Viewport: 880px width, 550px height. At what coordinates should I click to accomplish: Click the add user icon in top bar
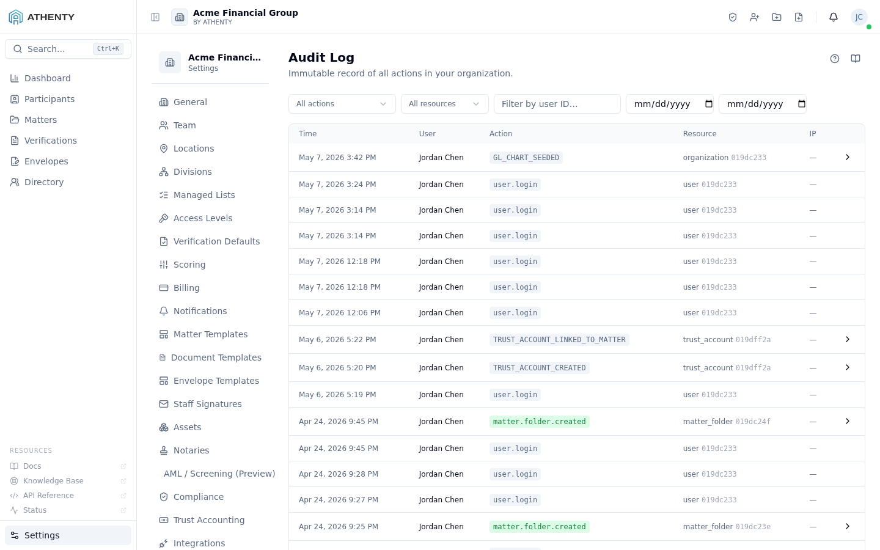tap(755, 17)
